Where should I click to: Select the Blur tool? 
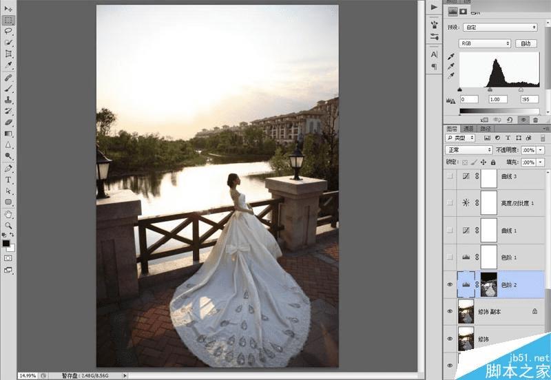(8, 145)
